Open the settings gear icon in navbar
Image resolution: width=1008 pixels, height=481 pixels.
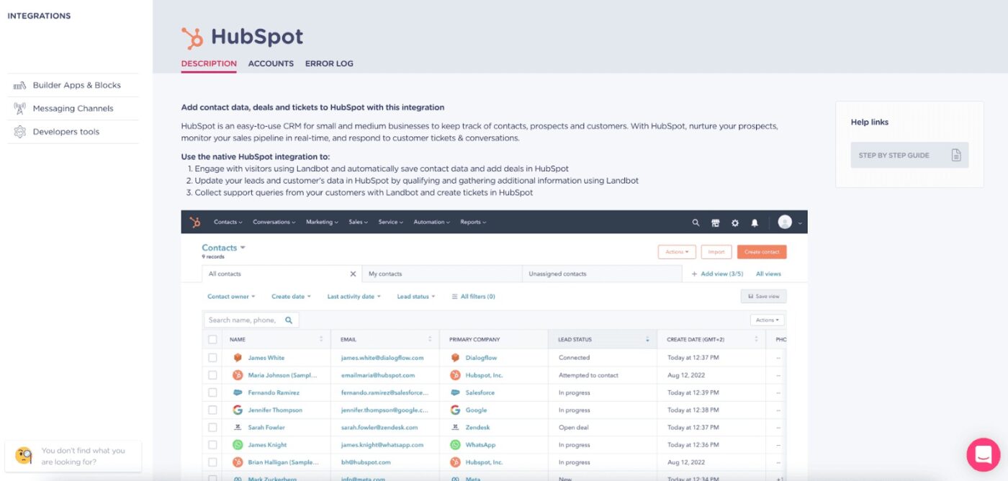734,222
